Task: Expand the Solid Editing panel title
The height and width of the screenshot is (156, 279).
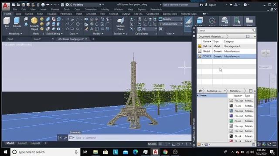Action: click(54, 34)
